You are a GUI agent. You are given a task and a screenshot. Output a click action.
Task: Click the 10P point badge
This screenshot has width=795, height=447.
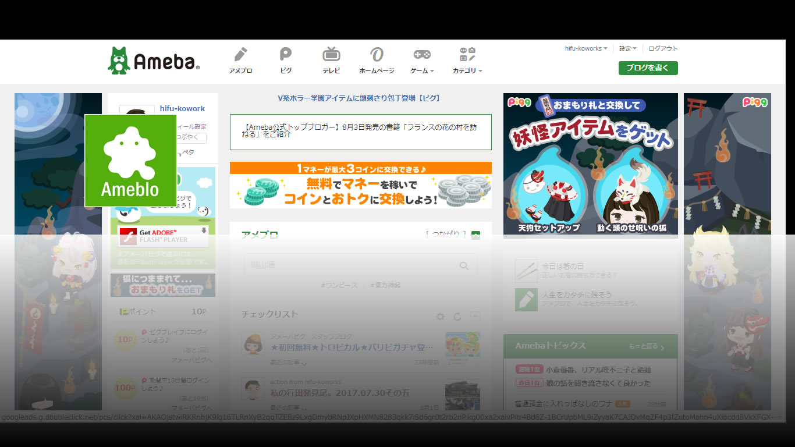coord(126,339)
